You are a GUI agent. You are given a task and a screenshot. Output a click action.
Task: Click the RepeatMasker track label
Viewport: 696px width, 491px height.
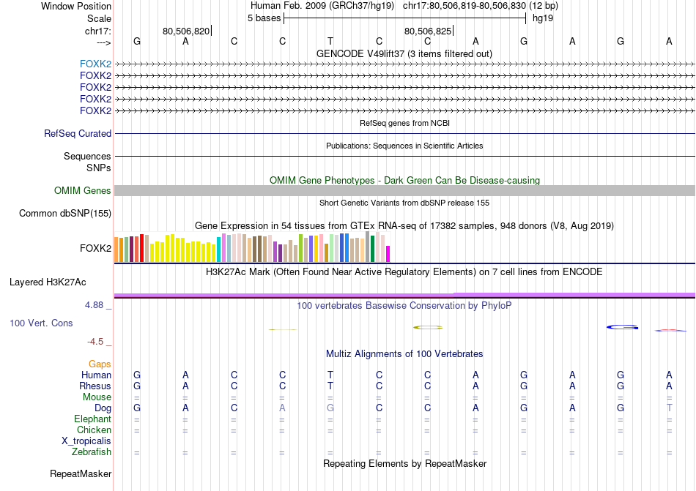click(81, 473)
